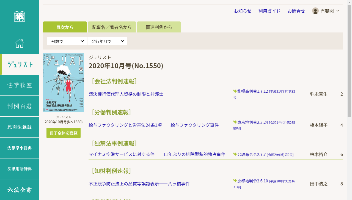The image size is (352, 200).
Task: Open the 号数で dropdown
Action: pyautogui.click(x=67, y=41)
